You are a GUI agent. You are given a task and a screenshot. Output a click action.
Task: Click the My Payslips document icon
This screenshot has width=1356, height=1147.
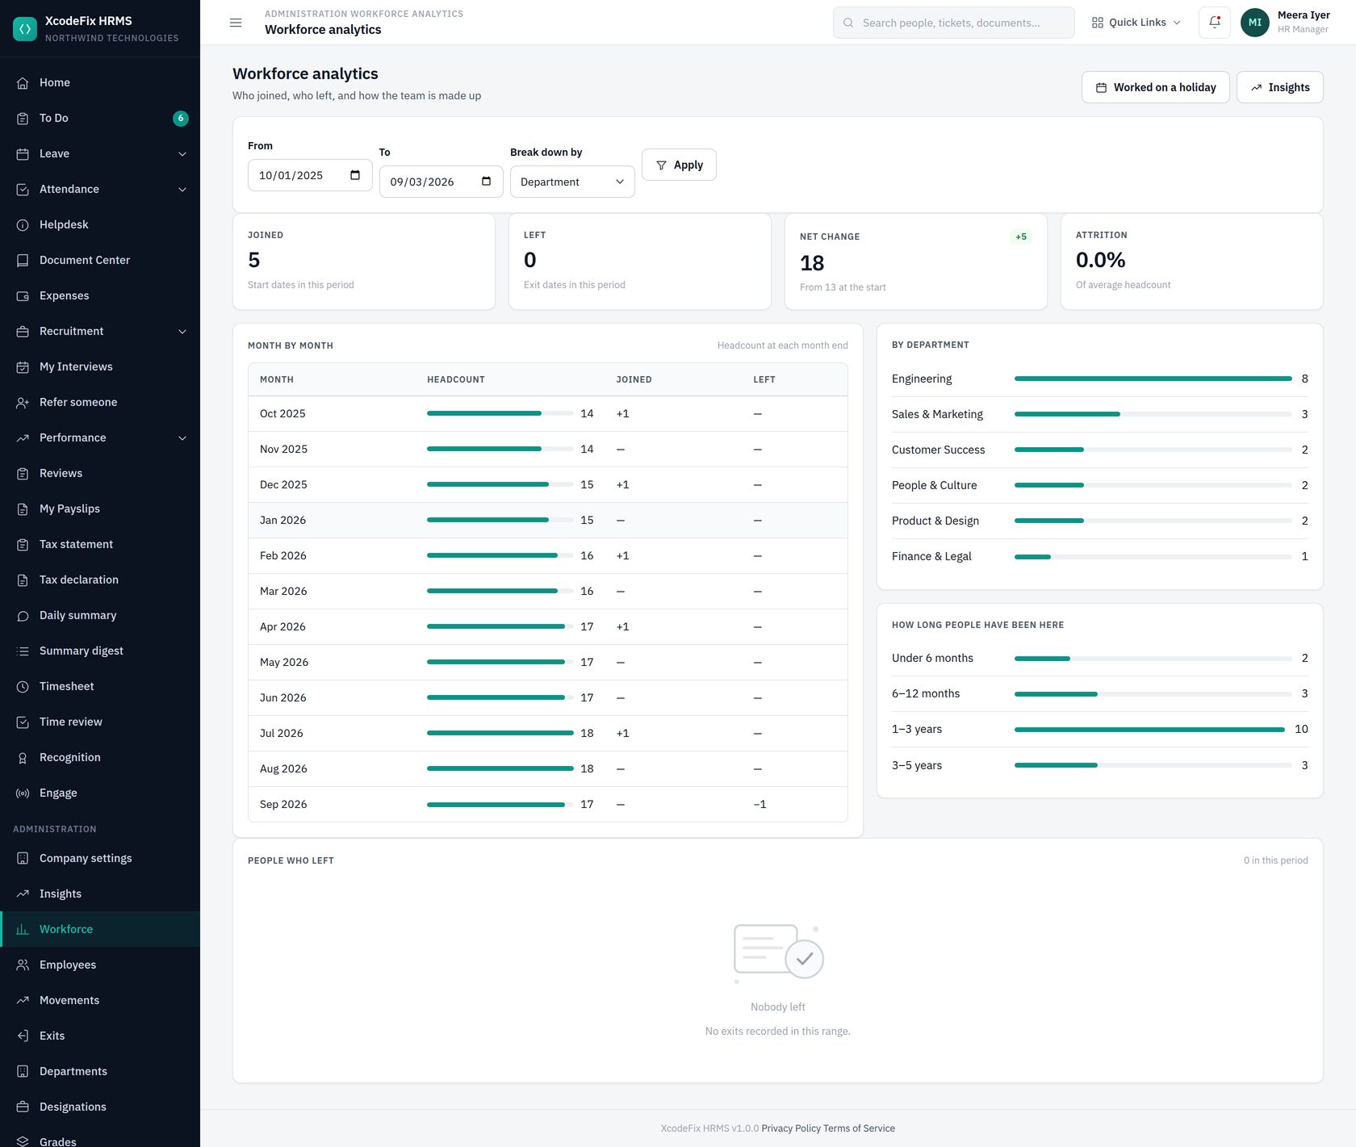coord(23,509)
